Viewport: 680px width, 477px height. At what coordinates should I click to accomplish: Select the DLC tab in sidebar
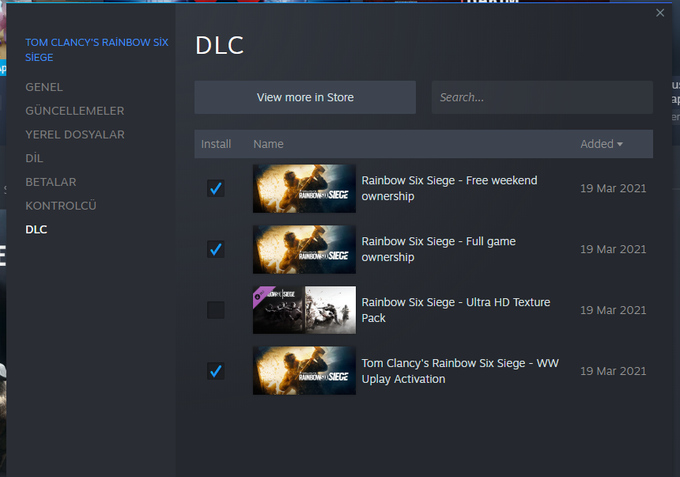point(36,229)
